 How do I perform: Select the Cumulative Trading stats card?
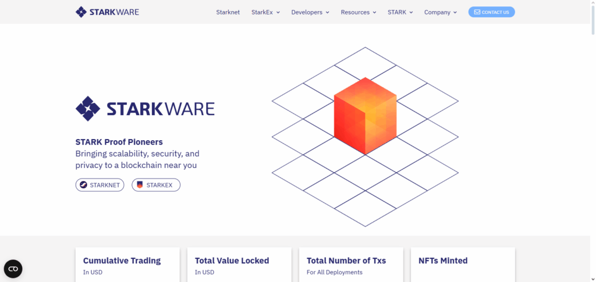click(127, 265)
